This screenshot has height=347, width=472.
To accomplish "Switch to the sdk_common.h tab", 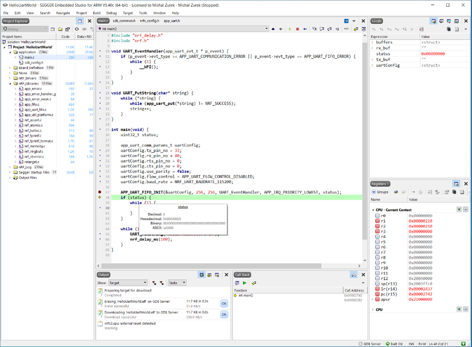I will [124, 21].
